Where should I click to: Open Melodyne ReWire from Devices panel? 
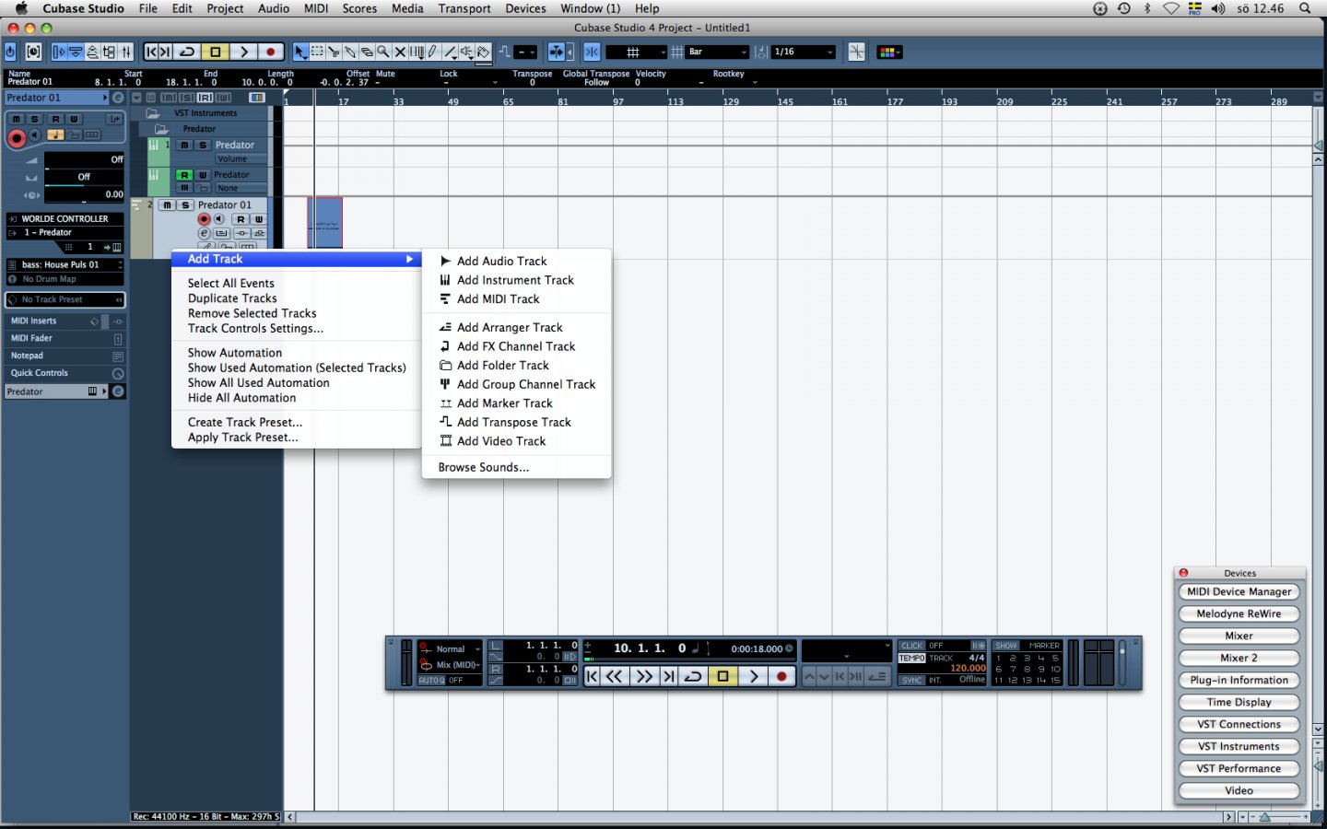[1239, 614]
